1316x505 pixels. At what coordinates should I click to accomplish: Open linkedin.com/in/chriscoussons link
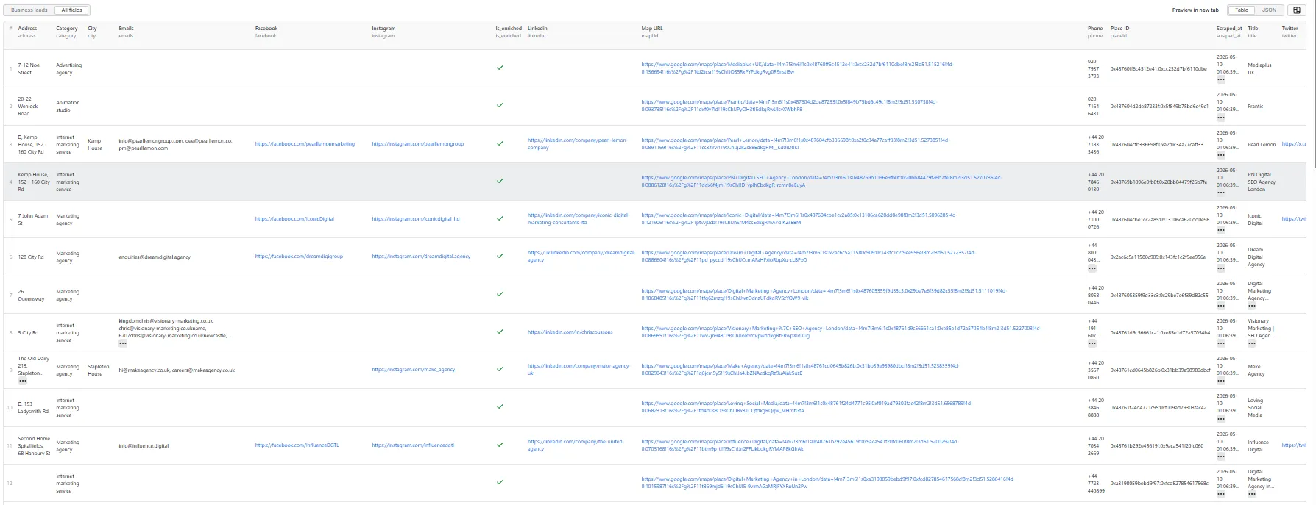click(x=570, y=332)
